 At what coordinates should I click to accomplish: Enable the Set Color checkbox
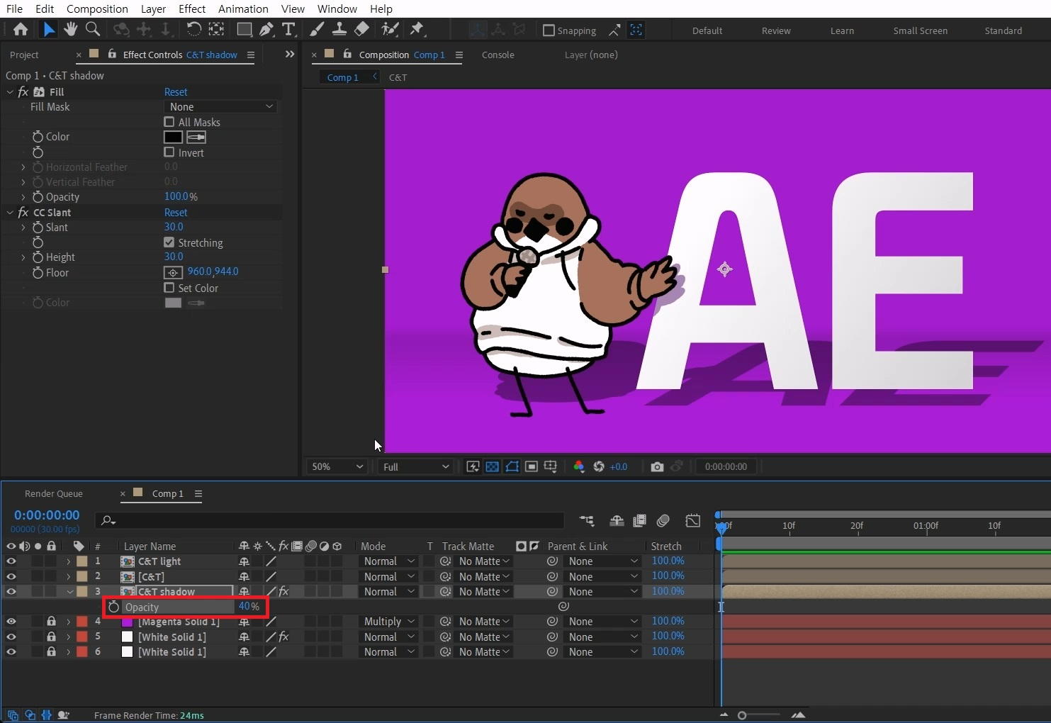click(169, 288)
